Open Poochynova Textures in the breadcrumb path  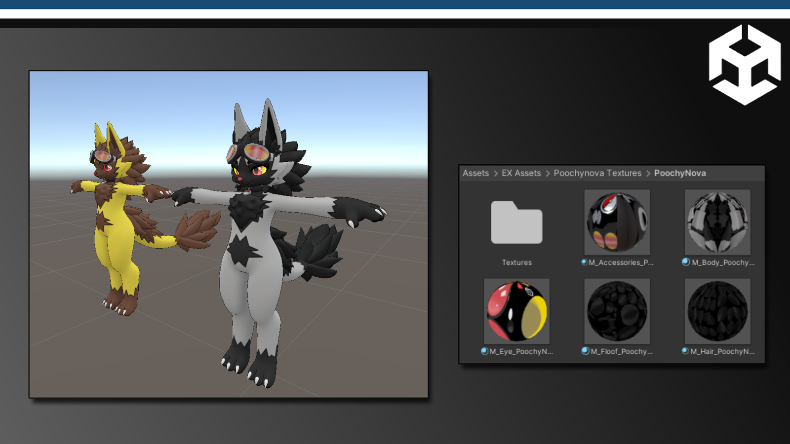(597, 173)
